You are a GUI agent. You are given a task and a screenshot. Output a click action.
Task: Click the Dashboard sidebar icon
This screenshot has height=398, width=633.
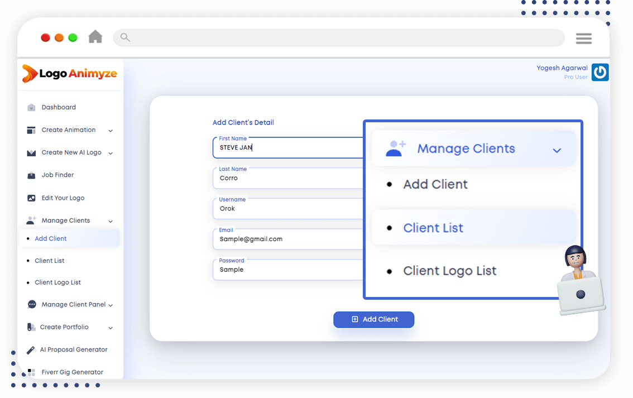(31, 108)
